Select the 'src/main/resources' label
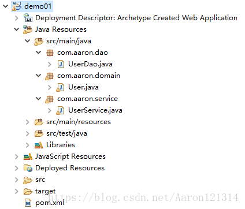Screen dimensions: 245x209 79,122
